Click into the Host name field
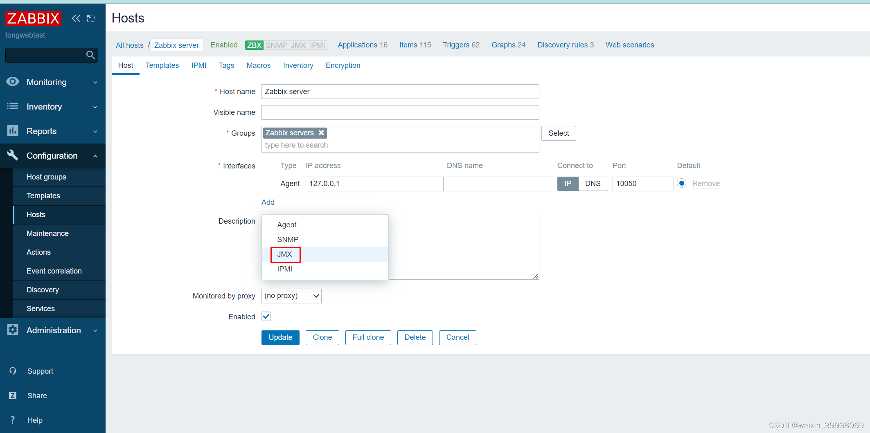The image size is (870, 433). (x=400, y=92)
